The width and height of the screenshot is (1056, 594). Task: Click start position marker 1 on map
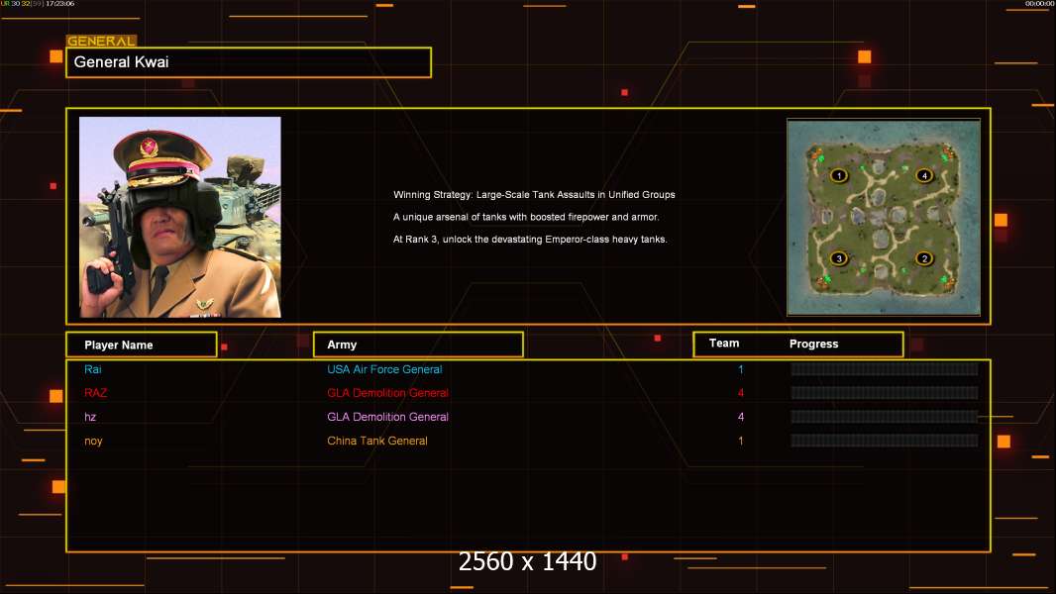(x=838, y=175)
